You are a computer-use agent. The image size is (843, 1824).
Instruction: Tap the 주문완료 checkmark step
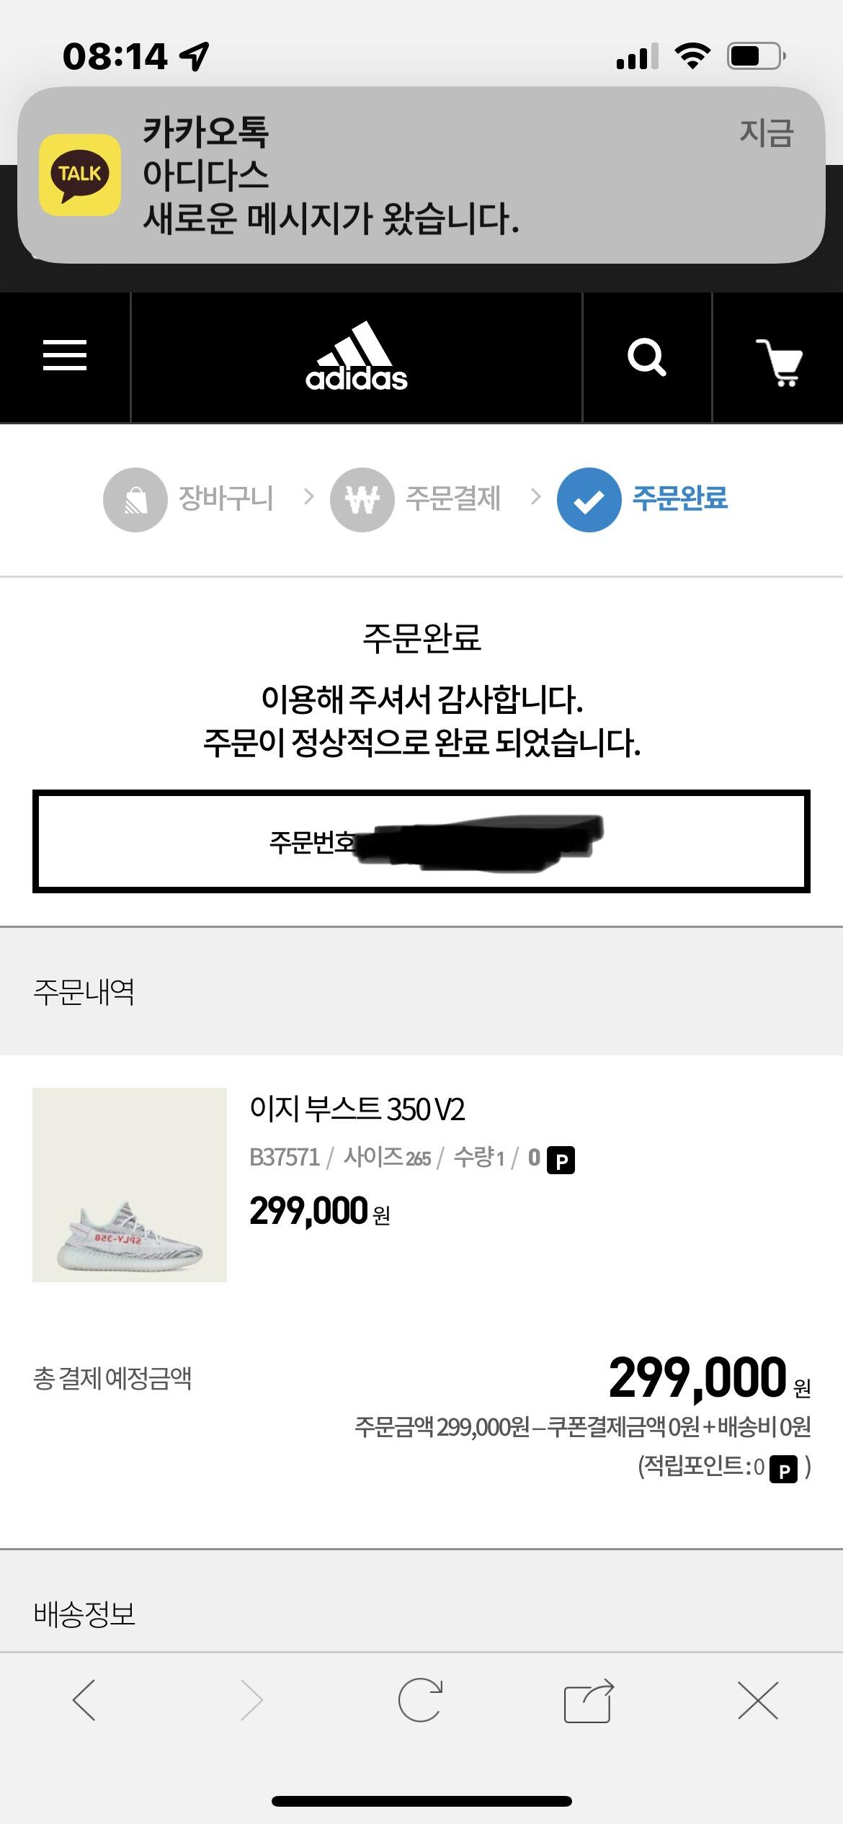pyautogui.click(x=589, y=500)
